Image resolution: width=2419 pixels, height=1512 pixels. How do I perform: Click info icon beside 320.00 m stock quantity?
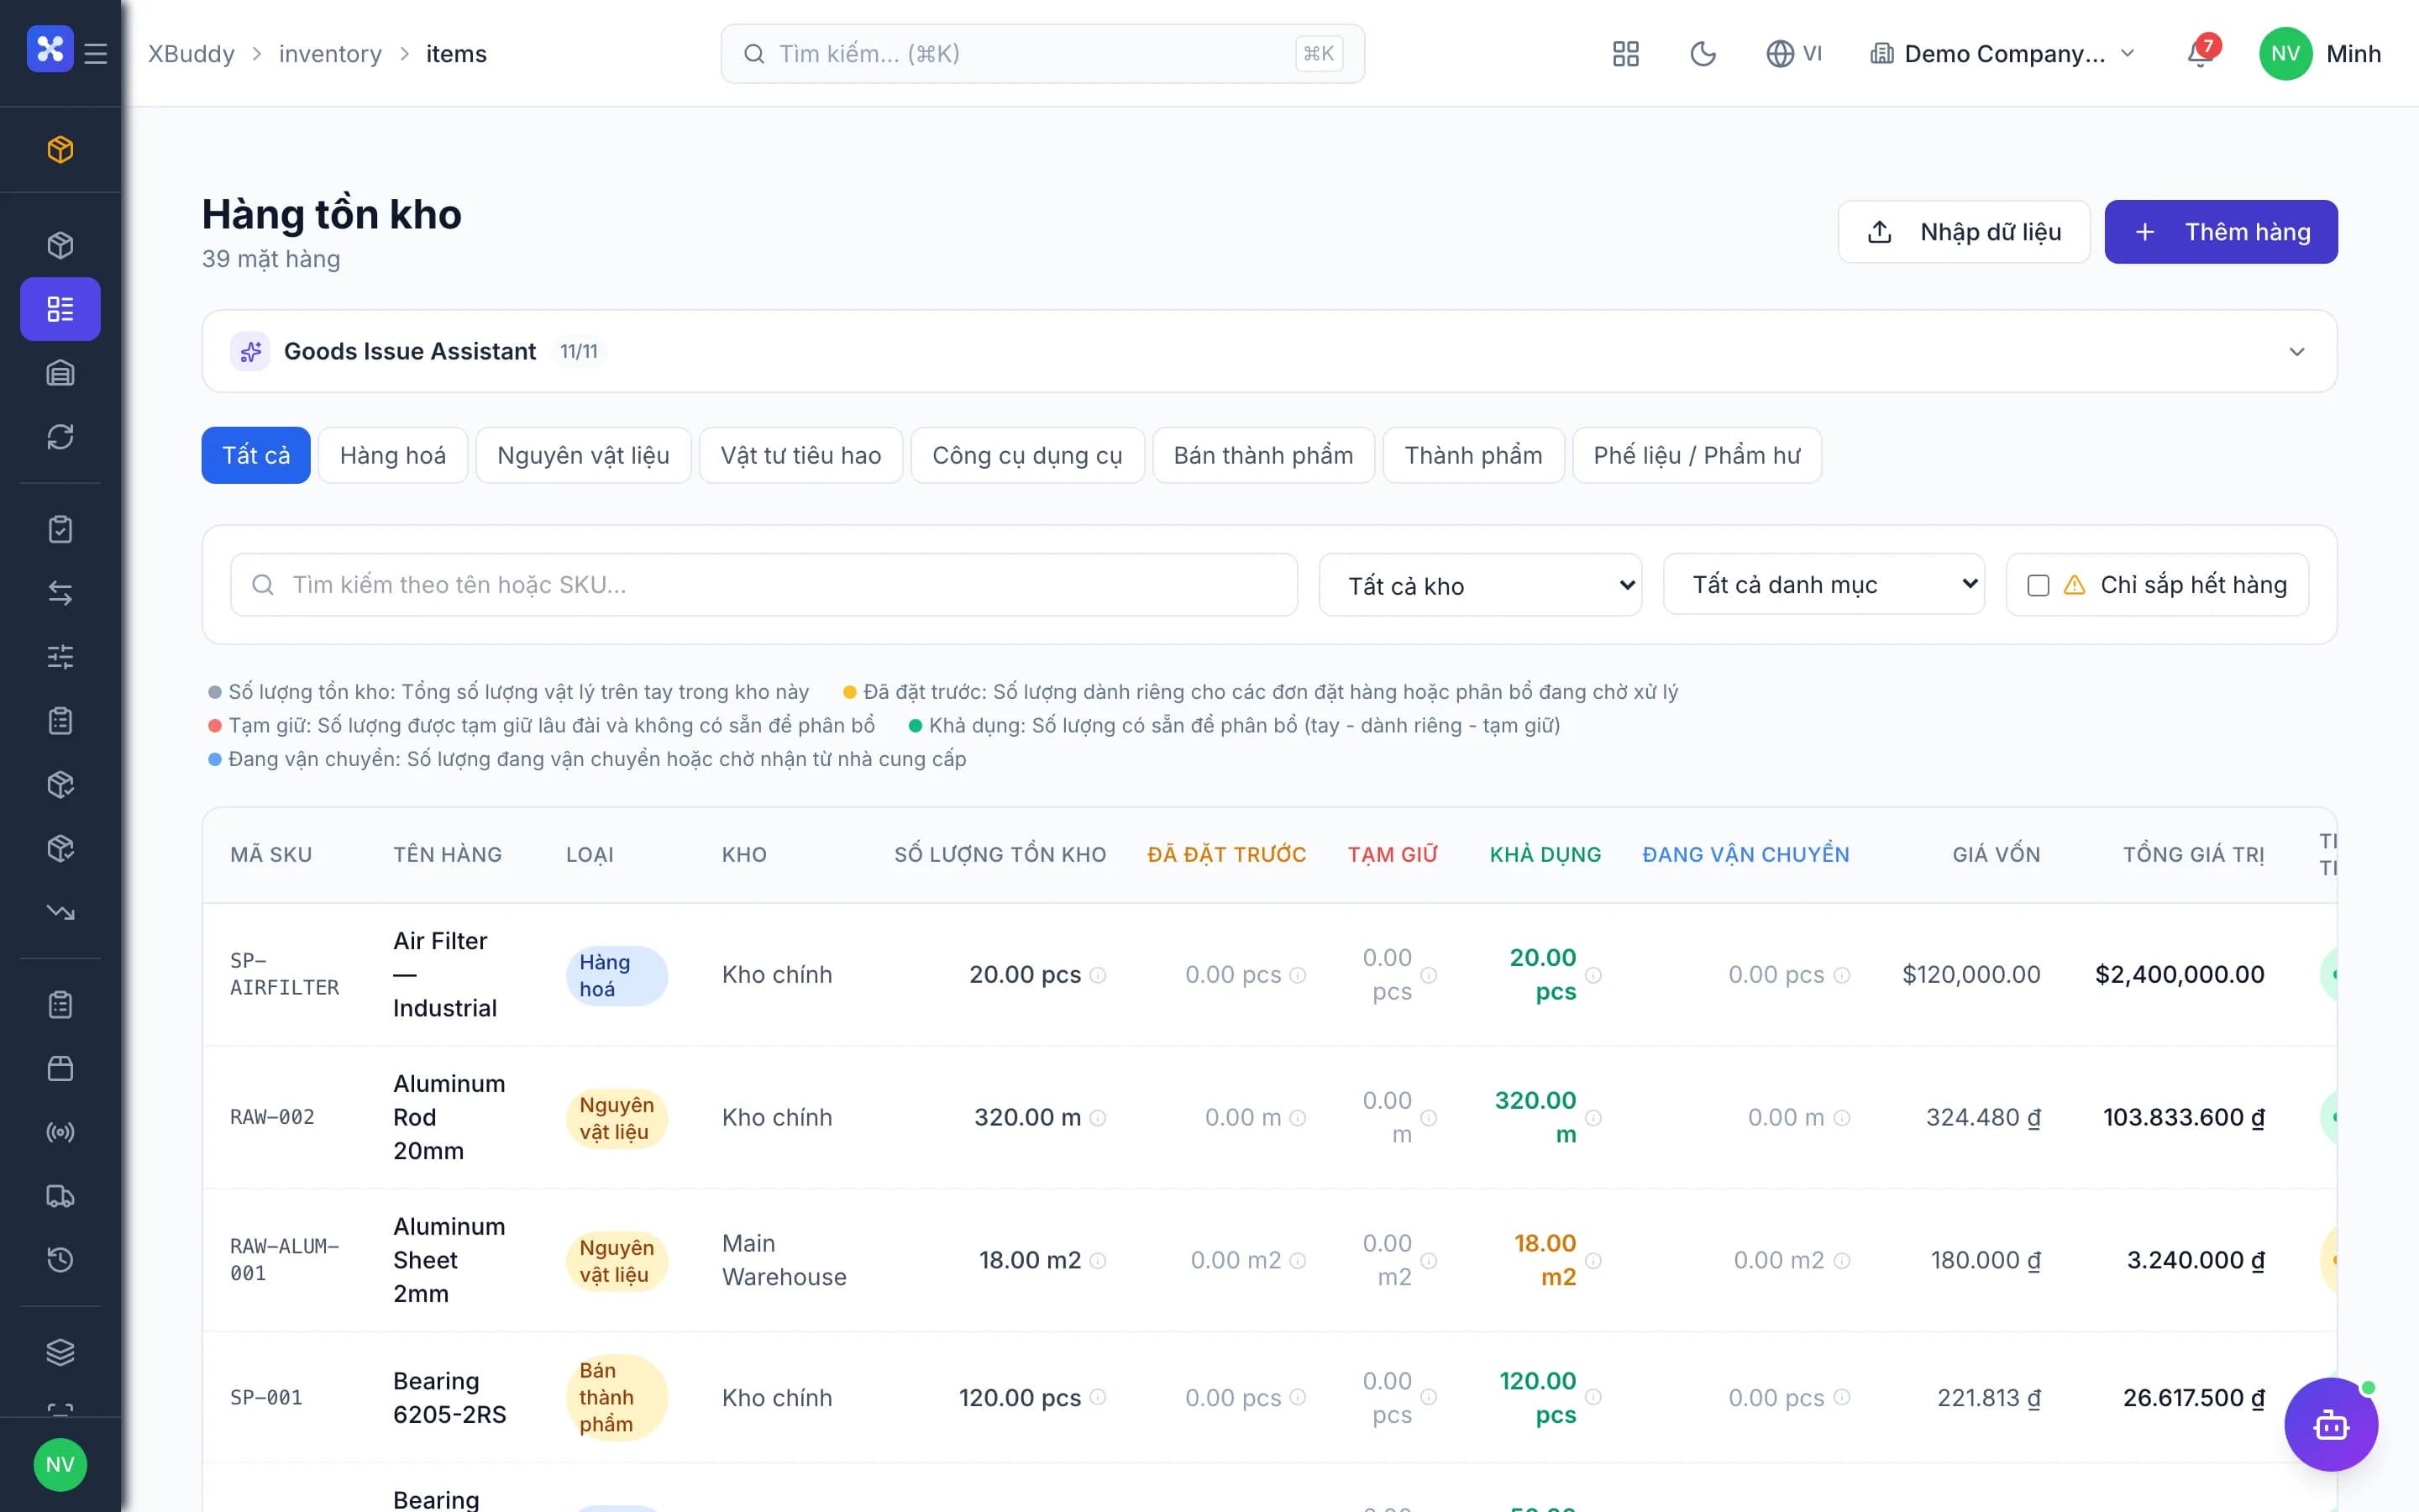click(1098, 1118)
